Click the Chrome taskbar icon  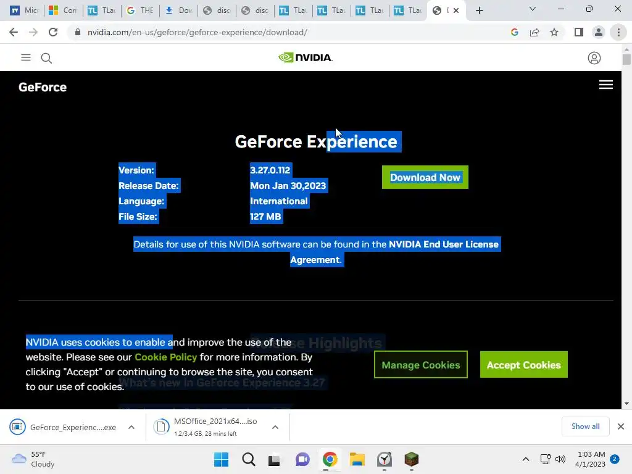coord(330,459)
